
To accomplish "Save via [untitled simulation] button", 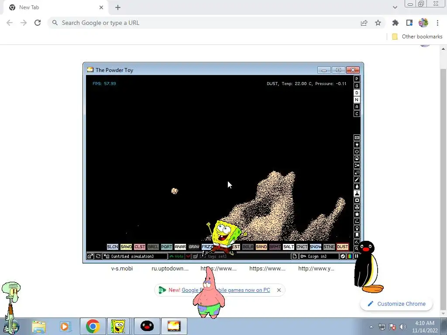I will pos(135,256).
